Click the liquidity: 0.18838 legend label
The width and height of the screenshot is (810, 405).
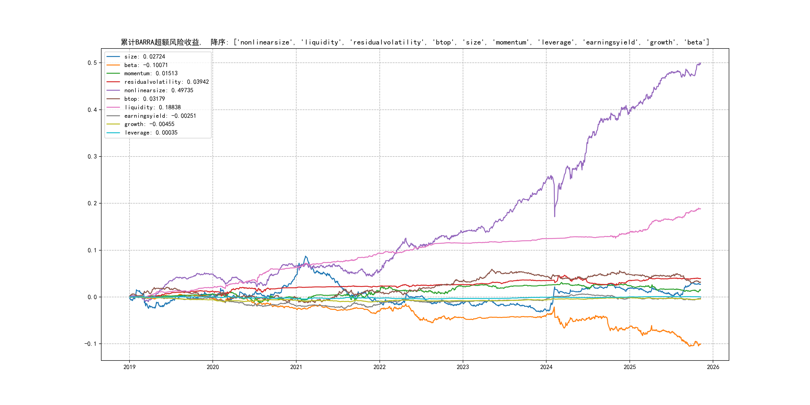tap(152, 107)
